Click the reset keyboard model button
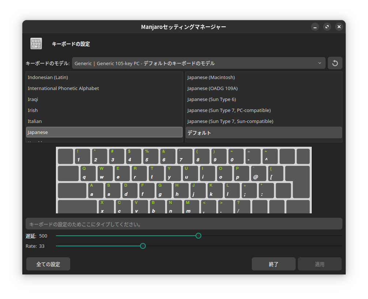This screenshot has width=368, height=299. 335,63
